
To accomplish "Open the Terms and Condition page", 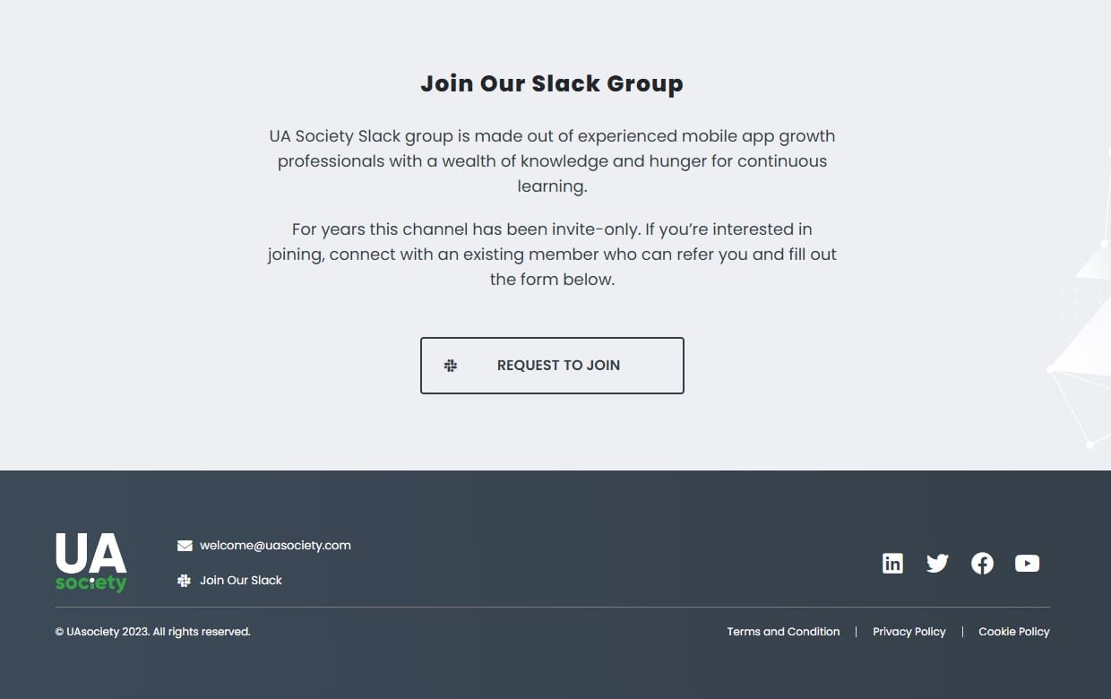I will (783, 632).
